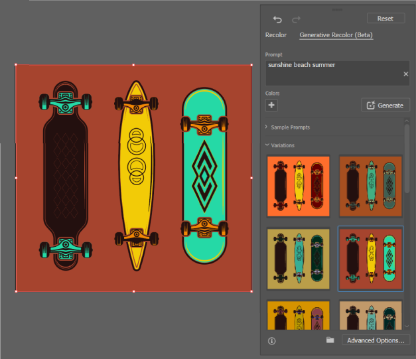This screenshot has width=416, height=359.
Task: Collapse the Variations section
Action: click(283, 145)
